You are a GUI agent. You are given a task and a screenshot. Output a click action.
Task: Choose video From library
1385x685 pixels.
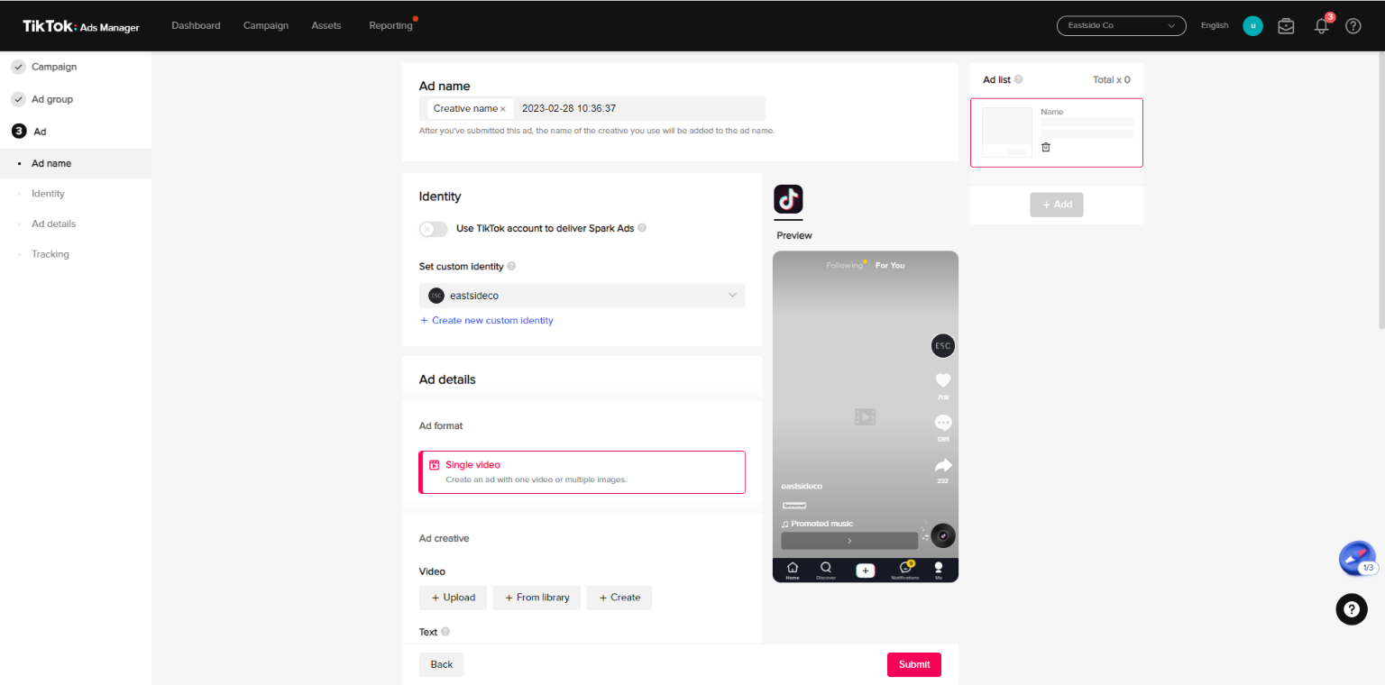537,598
